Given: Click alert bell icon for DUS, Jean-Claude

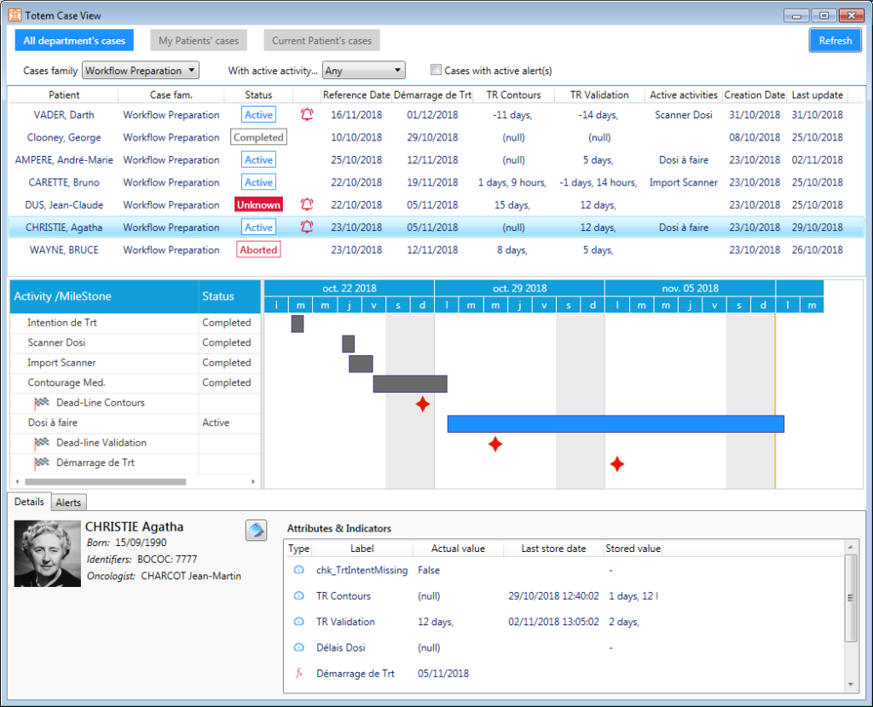Looking at the screenshot, I should coord(307,204).
